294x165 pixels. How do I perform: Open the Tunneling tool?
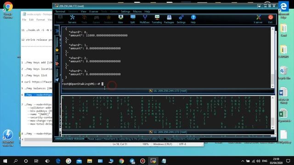coord(157,19)
